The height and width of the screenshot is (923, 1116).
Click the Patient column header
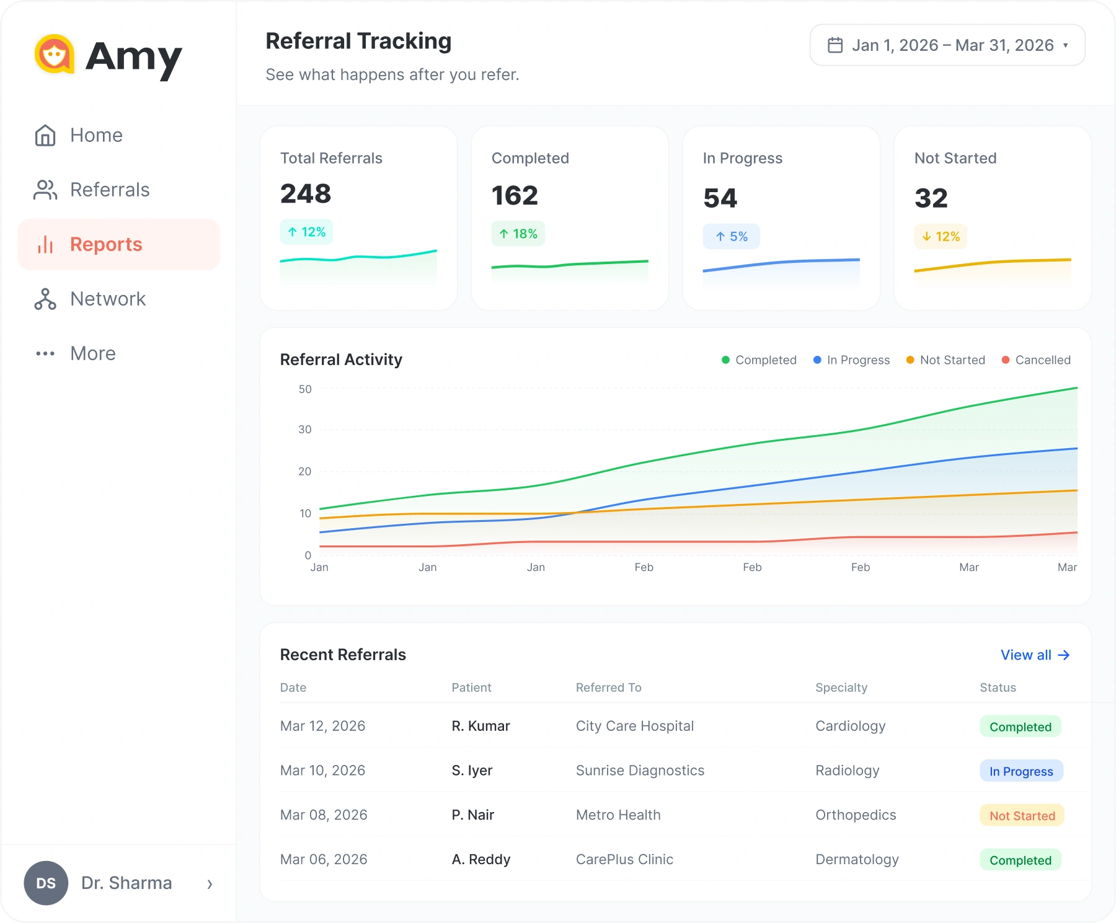tap(471, 687)
